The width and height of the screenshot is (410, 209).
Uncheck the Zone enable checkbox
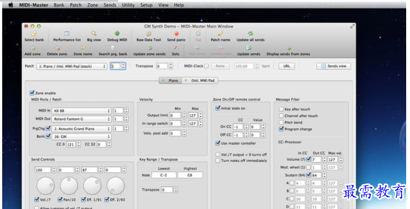coord(32,93)
